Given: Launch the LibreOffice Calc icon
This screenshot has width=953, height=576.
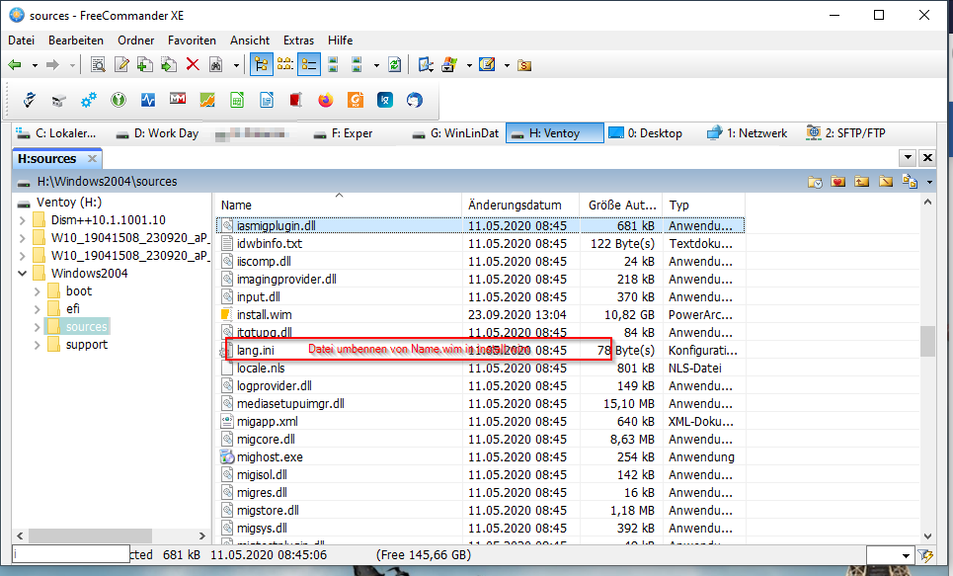Looking at the screenshot, I should click(237, 100).
